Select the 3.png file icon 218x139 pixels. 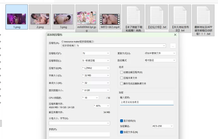(x=63, y=19)
